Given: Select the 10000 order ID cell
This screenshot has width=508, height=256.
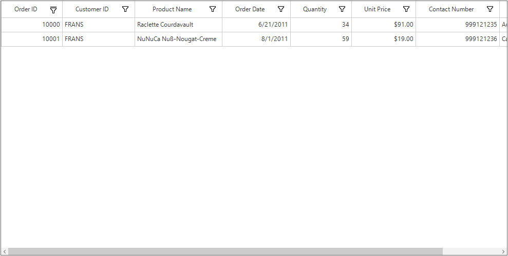Looking at the screenshot, I should click(32, 25).
